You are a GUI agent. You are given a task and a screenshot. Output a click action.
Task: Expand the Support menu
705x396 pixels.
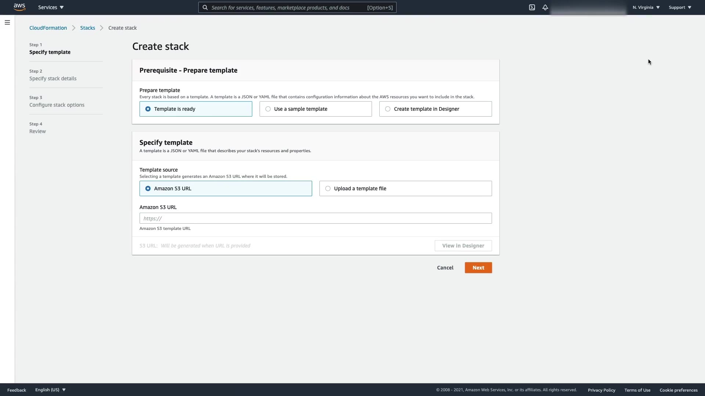tap(680, 7)
